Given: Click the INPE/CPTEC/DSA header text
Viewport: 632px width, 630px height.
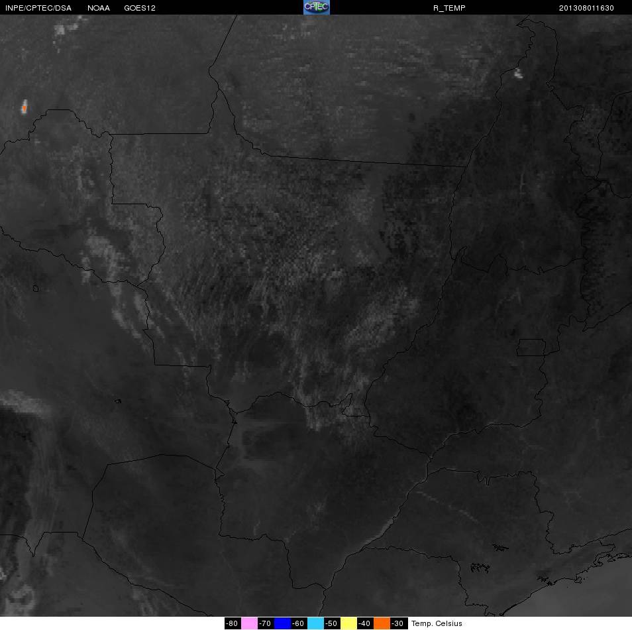Looking at the screenshot, I should click(x=38, y=8).
